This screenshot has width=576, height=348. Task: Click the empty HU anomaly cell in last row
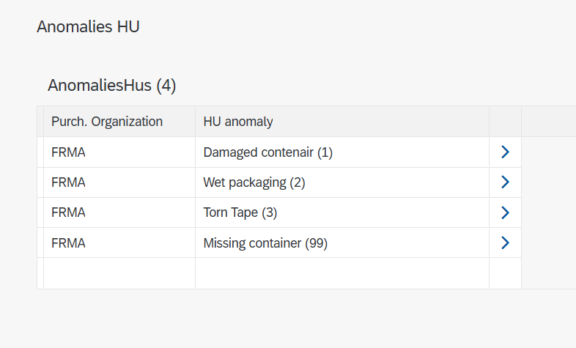(341, 273)
